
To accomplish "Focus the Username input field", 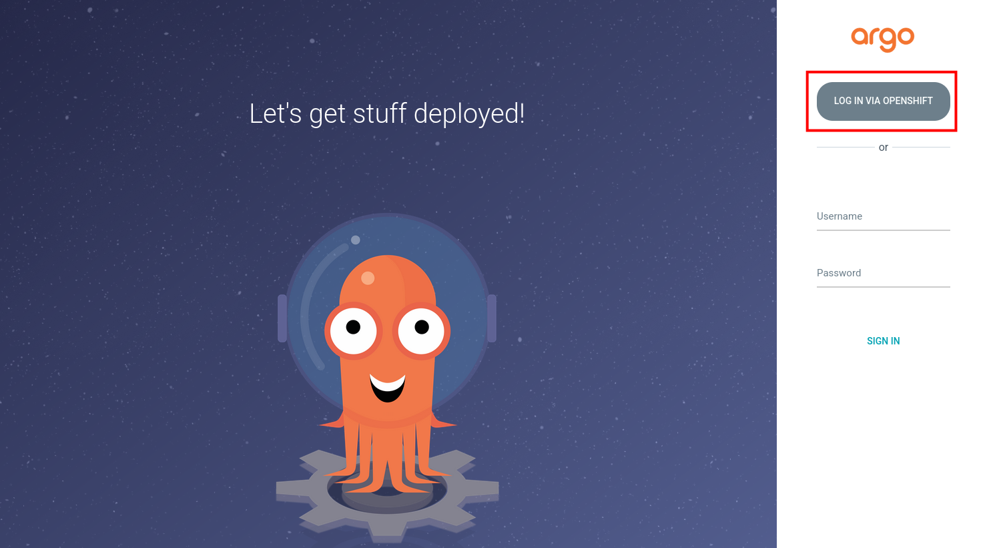I will pos(883,217).
